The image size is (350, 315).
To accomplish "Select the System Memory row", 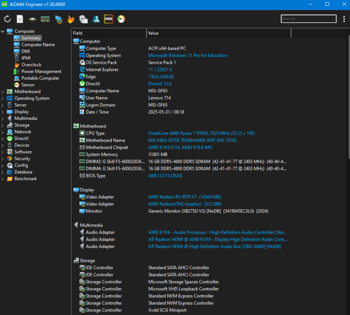I will [x=181, y=155].
